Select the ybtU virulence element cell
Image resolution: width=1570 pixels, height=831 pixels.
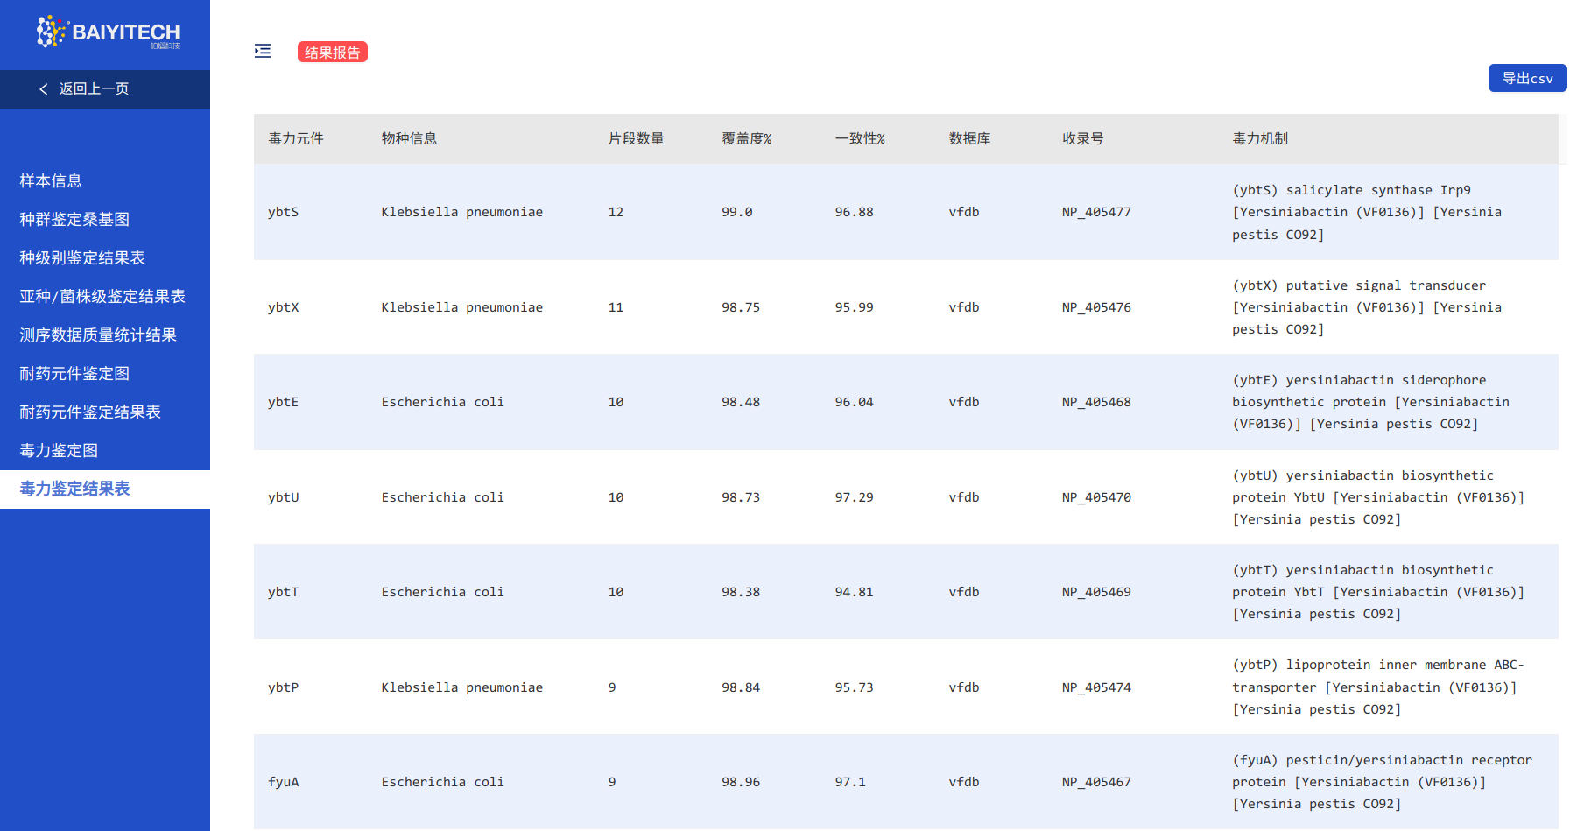point(284,497)
